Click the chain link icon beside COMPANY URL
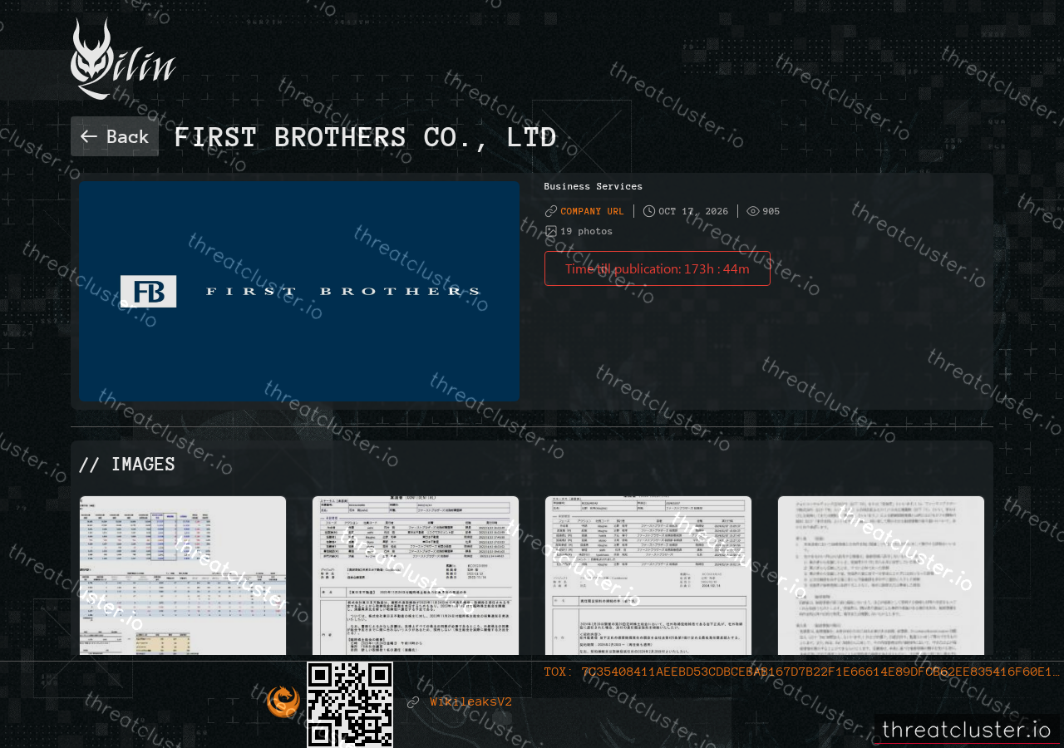1064x748 pixels. coord(551,211)
